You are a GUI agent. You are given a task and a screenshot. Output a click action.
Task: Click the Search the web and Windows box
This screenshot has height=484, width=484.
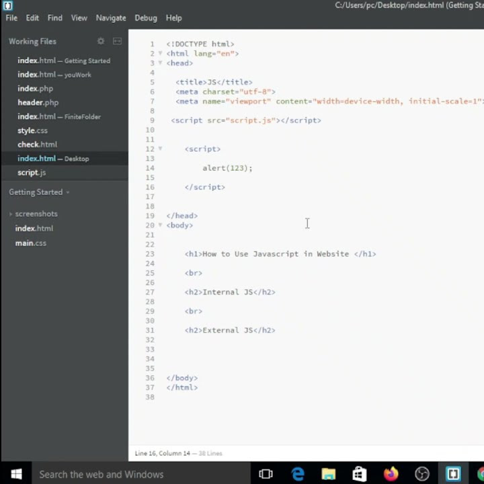pyautogui.click(x=141, y=474)
